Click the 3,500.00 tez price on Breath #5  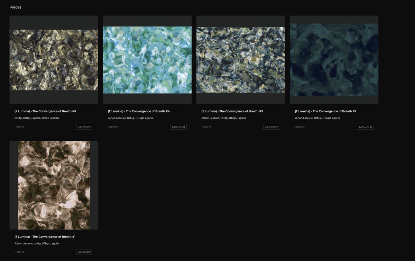84,127
